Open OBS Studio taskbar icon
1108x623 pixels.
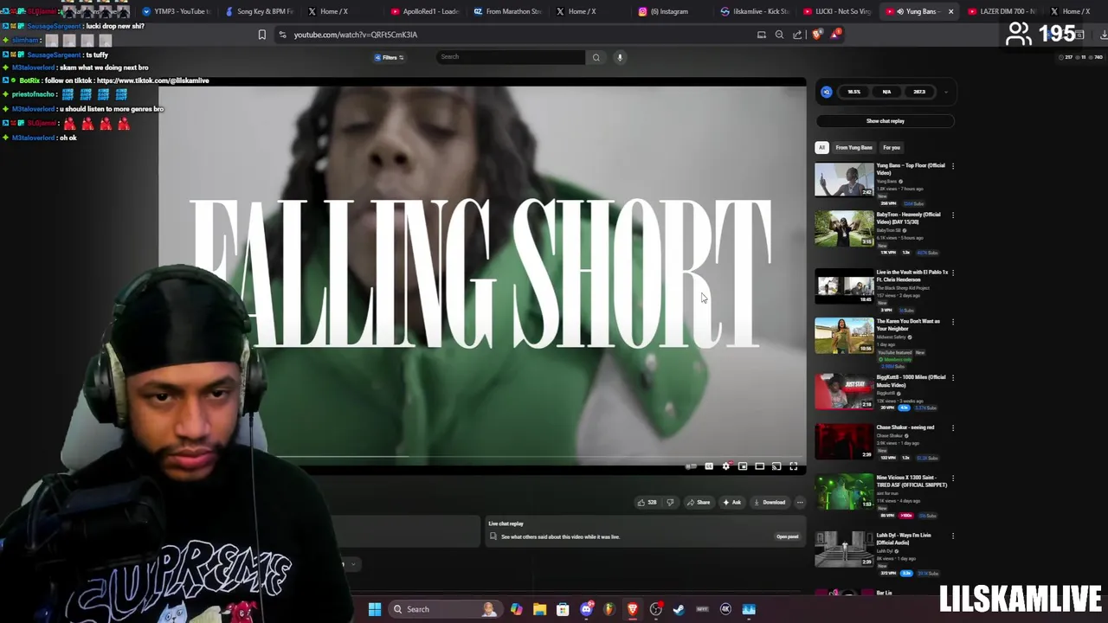[656, 609]
